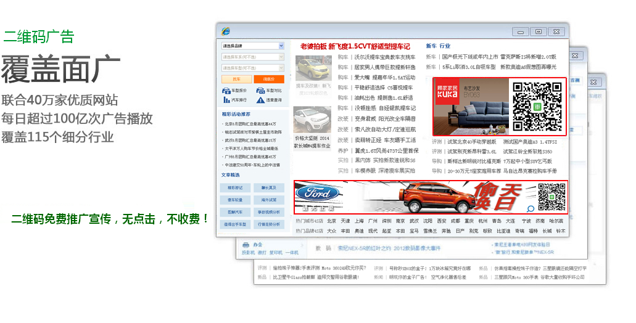This screenshot has height=323, width=636.
Task: Open link 试驾北京40手动穿越版
Action: [x=472, y=142]
